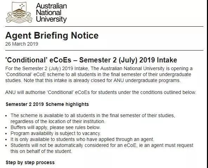The image size is (208, 168).
Task: Click the 'Conditional' eCoEs Semester 2 heading
Action: click(x=91, y=60)
